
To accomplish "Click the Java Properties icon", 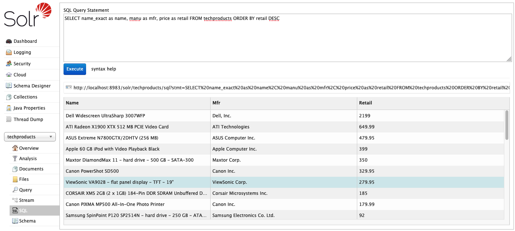I will click(x=9, y=108).
